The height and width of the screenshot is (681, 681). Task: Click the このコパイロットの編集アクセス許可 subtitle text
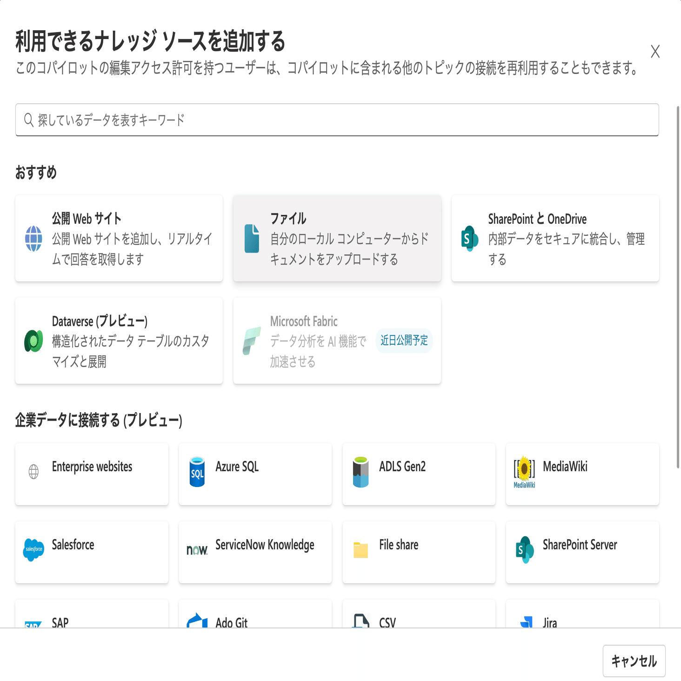tap(327, 68)
